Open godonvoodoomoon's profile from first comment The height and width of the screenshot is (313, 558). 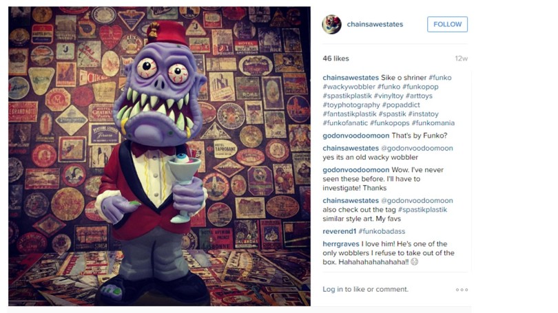tap(356, 136)
